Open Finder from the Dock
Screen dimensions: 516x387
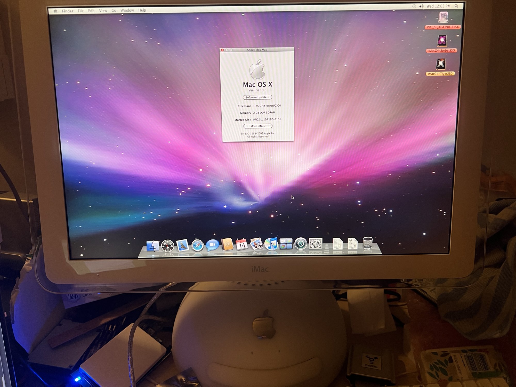click(x=153, y=245)
